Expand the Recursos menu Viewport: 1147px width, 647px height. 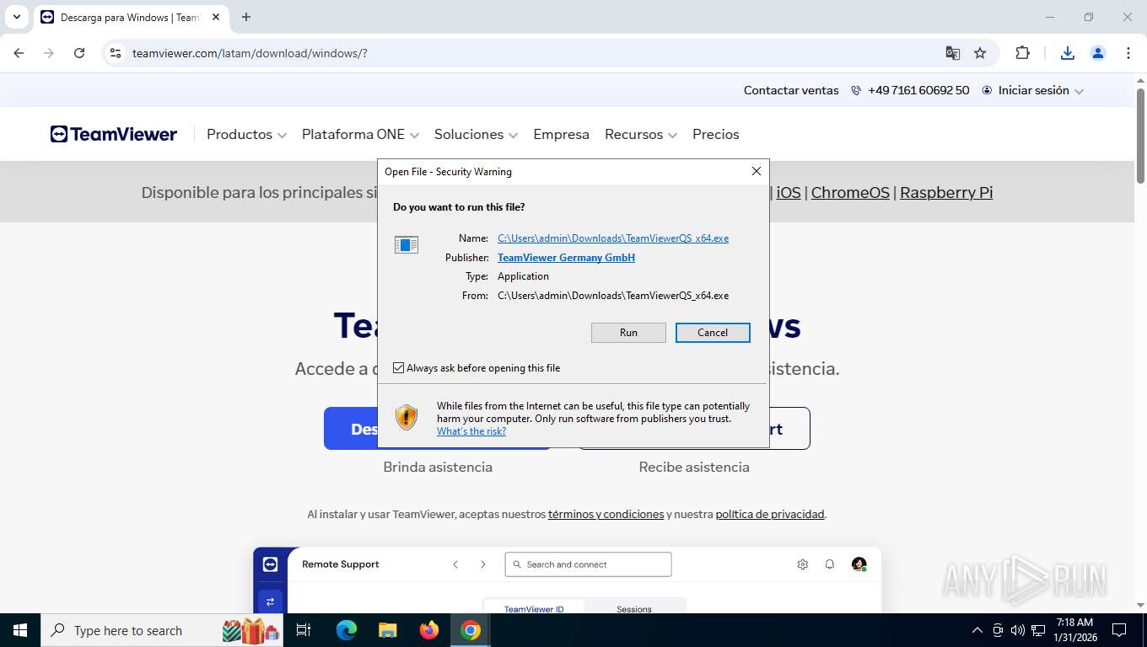coord(641,134)
